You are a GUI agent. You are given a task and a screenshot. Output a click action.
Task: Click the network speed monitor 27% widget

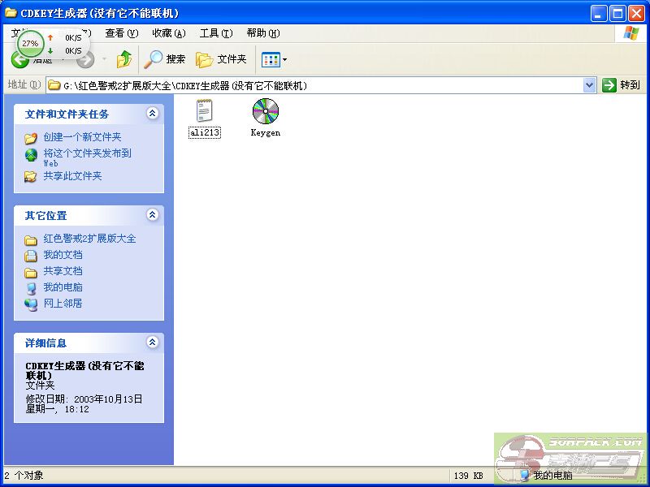pos(30,43)
